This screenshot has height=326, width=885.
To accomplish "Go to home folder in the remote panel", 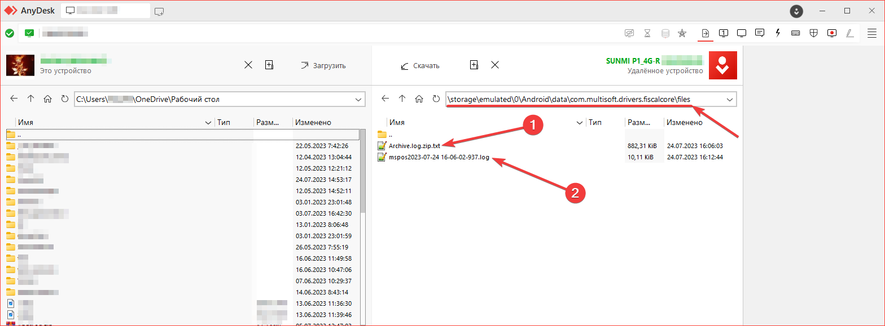I will pyautogui.click(x=419, y=99).
